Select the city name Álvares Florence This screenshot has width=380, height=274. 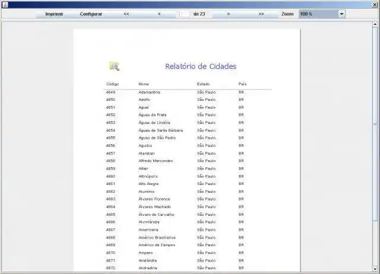coord(154,199)
